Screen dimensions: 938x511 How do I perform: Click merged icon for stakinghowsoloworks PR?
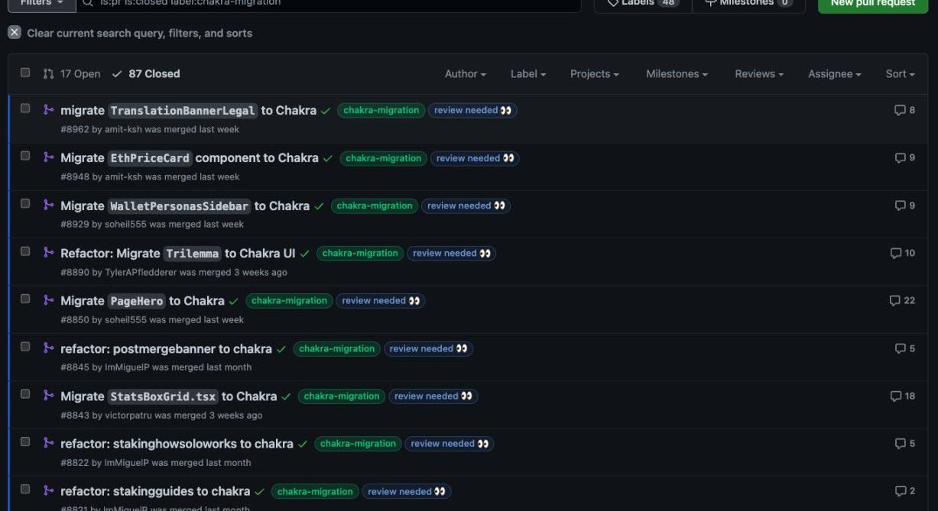pyautogui.click(x=48, y=443)
